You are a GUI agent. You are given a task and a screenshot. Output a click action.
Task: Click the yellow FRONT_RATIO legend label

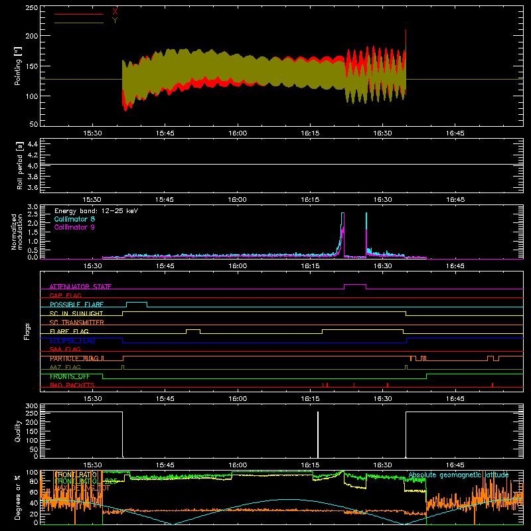(76, 475)
